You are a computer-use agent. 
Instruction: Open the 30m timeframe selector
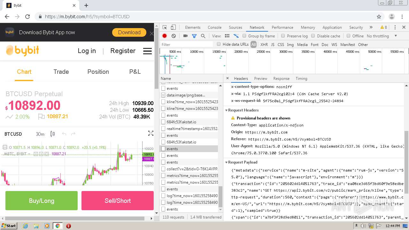click(x=40, y=134)
